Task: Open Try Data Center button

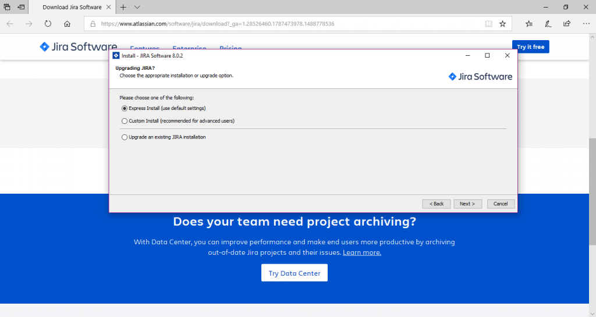Action: tap(294, 273)
